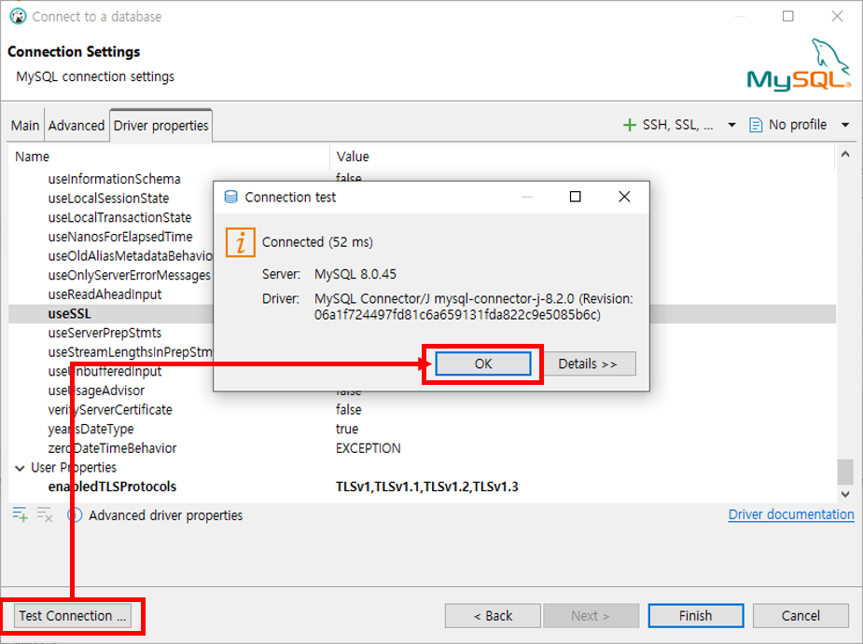Click the Finish button
Viewport: 863px width, 644px height.
click(x=696, y=616)
